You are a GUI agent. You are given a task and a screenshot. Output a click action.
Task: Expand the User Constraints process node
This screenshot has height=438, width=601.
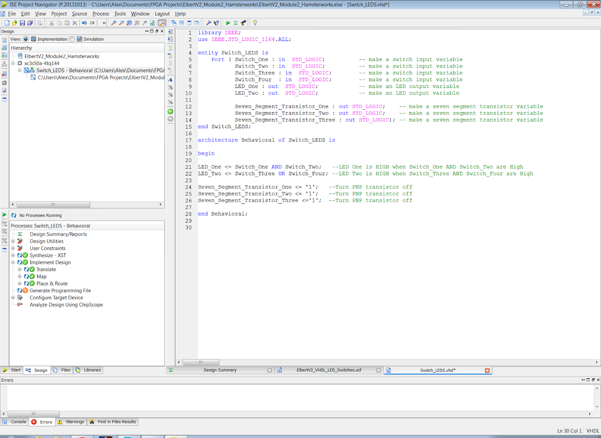[x=13, y=248]
